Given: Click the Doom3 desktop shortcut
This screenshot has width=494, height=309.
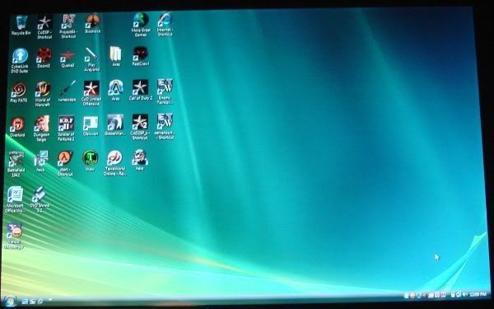Looking at the screenshot, I should click(44, 58).
